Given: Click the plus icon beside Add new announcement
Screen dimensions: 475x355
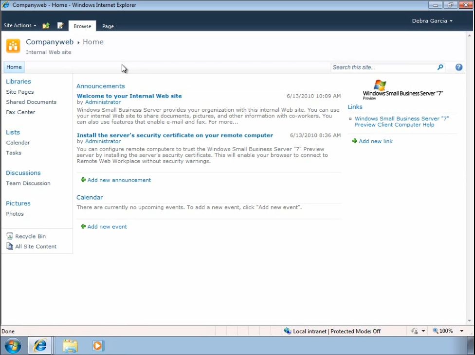Looking at the screenshot, I should 83,180.
